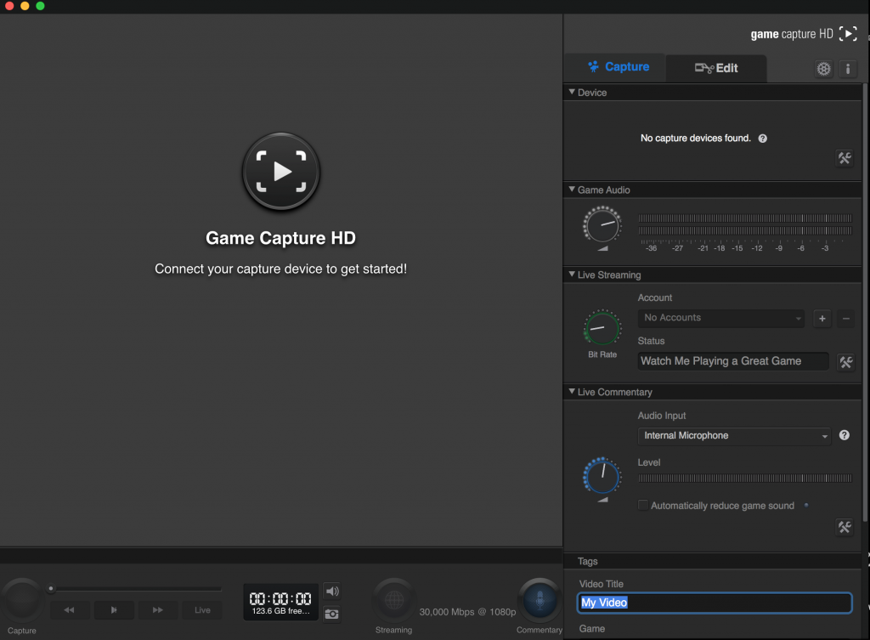
Task: Click the Game Audio volume knob
Action: [x=602, y=225]
